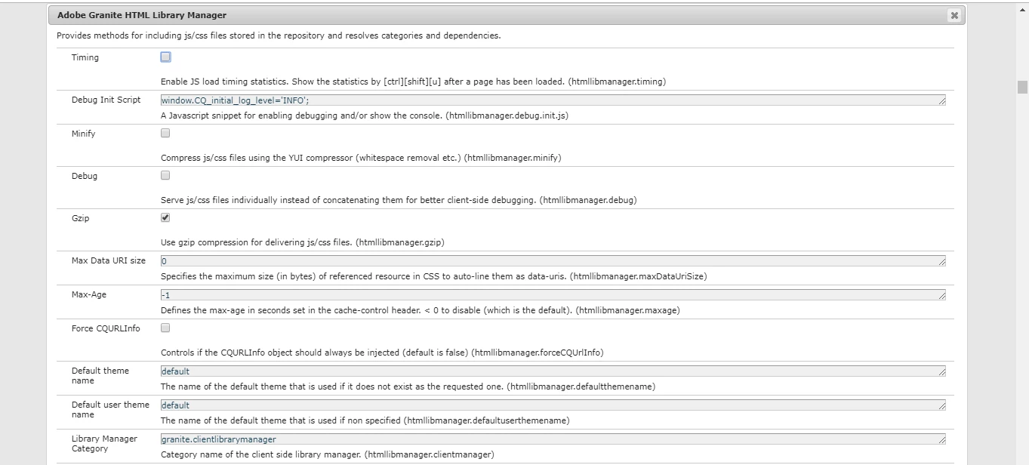1029x465 pixels.
Task: Click the Max-Age input field
Action: 553,294
